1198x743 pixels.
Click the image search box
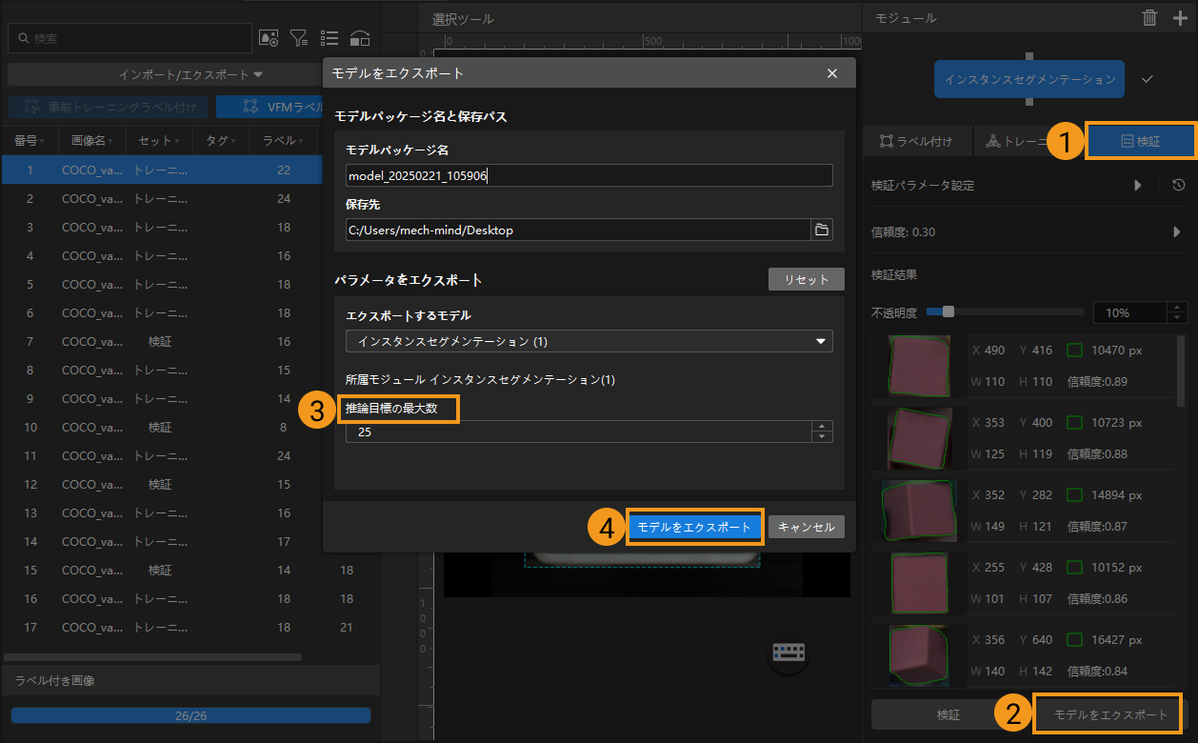130,38
